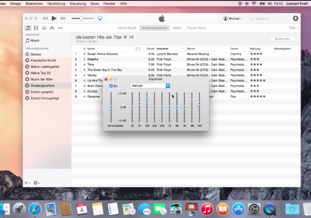
Task: Click the Mediathek search field
Action: coord(269,19)
